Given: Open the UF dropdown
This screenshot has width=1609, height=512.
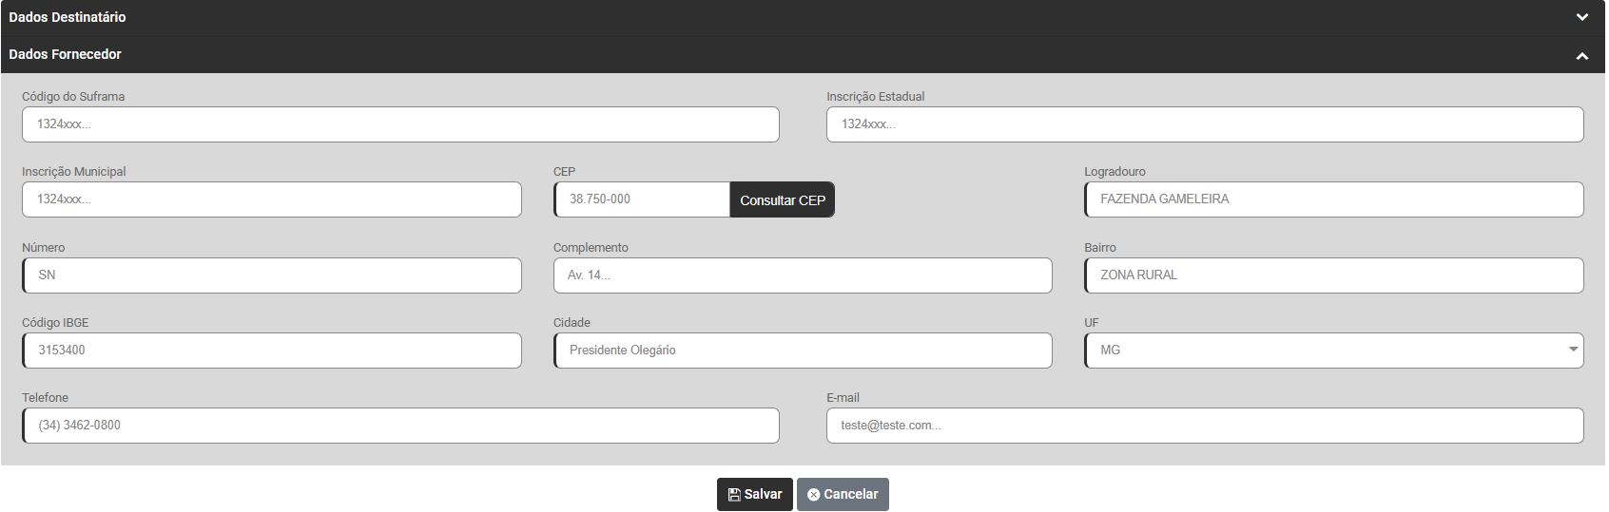Looking at the screenshot, I should tap(1333, 351).
